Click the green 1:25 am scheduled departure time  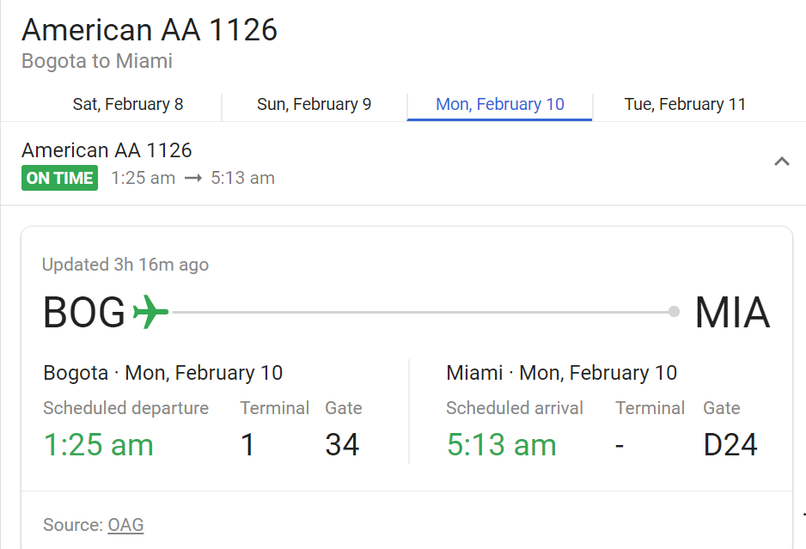point(98,445)
